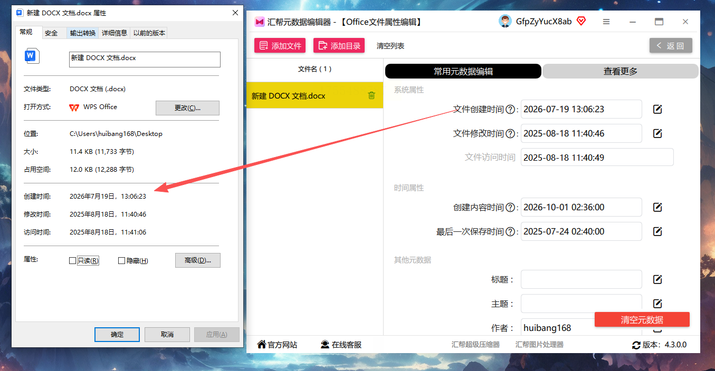Click help icon next to 文件创建时间
Viewport: 715px width, 371px height.
point(510,110)
